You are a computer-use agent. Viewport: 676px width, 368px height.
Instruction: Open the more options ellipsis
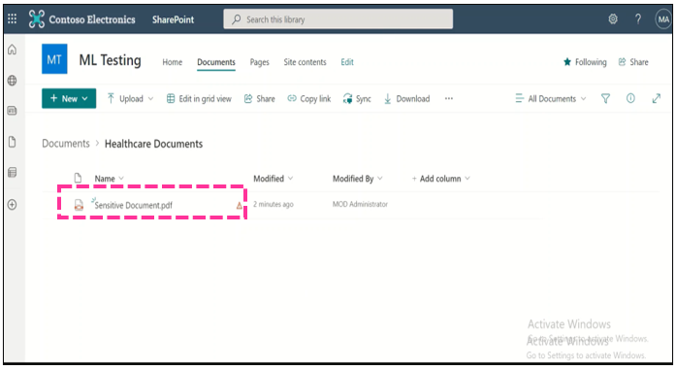pyautogui.click(x=449, y=98)
